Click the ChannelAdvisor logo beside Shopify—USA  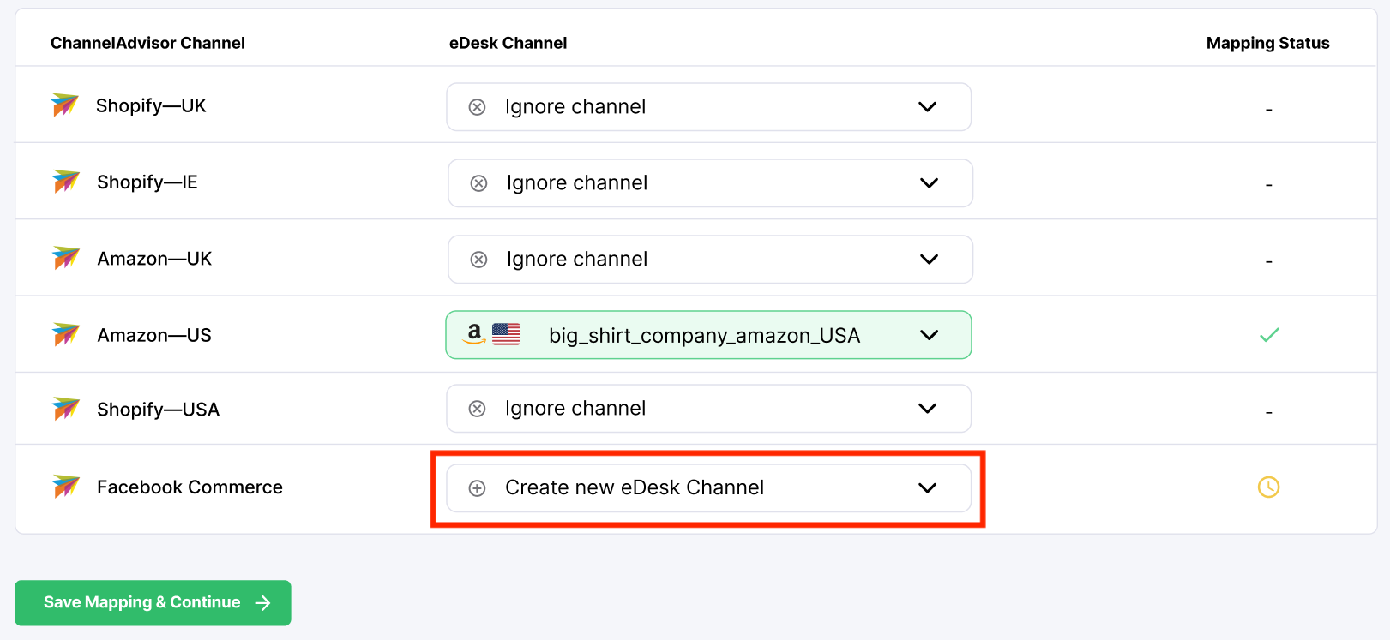[x=65, y=409]
